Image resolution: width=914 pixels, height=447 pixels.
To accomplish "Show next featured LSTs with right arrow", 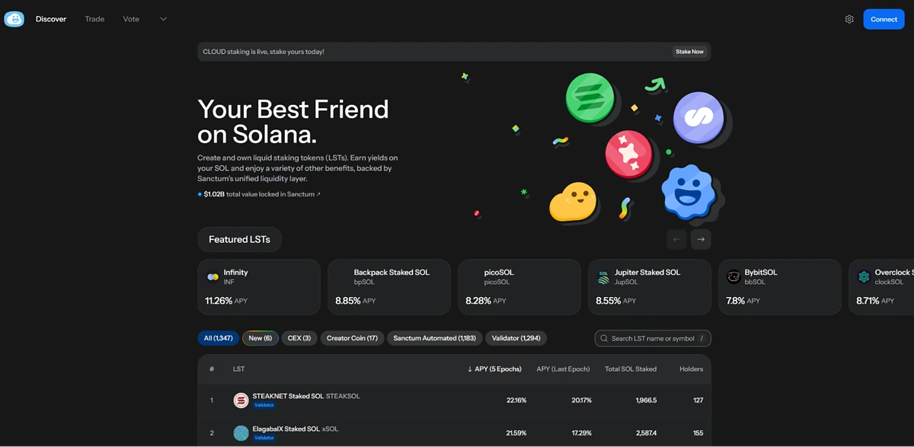I will (701, 239).
